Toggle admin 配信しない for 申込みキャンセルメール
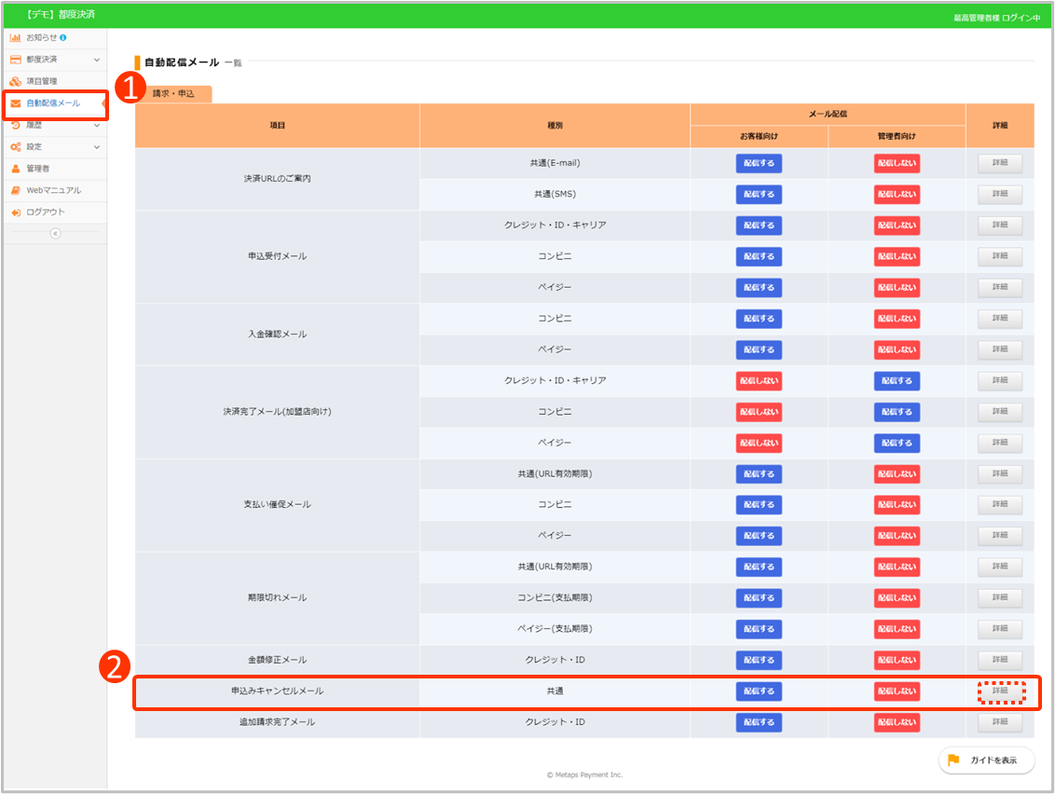This screenshot has width=1055, height=794. [897, 691]
